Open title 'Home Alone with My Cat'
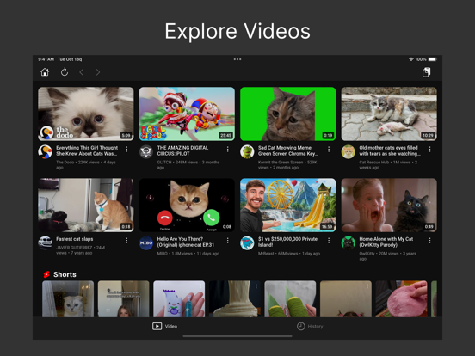 (386, 242)
